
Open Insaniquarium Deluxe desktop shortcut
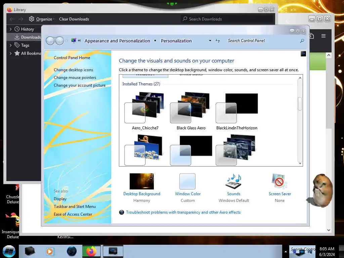click(x=10, y=226)
